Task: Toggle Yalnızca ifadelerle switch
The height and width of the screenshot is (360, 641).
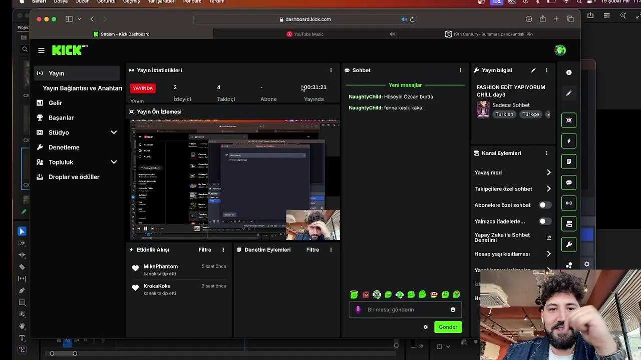Action: (x=545, y=221)
